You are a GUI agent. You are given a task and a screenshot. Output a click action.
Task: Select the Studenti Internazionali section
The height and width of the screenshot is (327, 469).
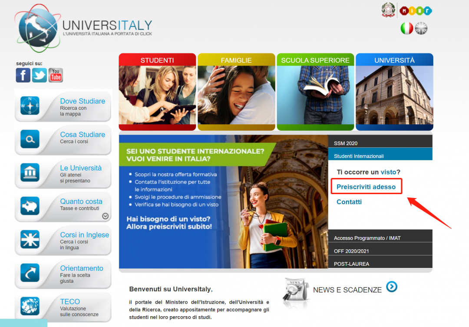click(x=380, y=154)
